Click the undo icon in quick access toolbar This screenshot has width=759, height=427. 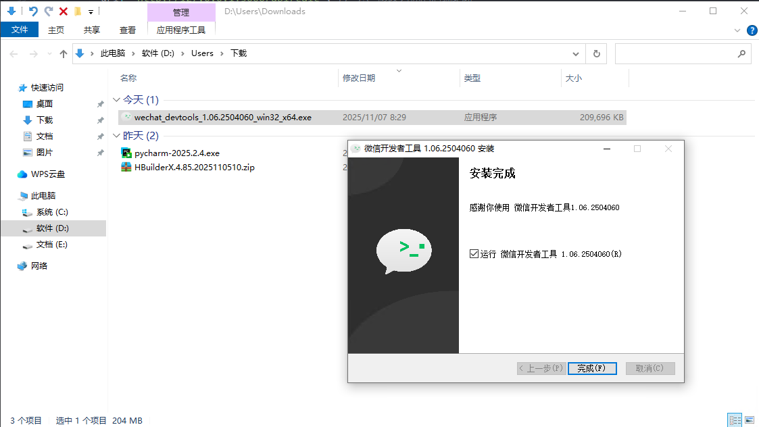tap(33, 11)
